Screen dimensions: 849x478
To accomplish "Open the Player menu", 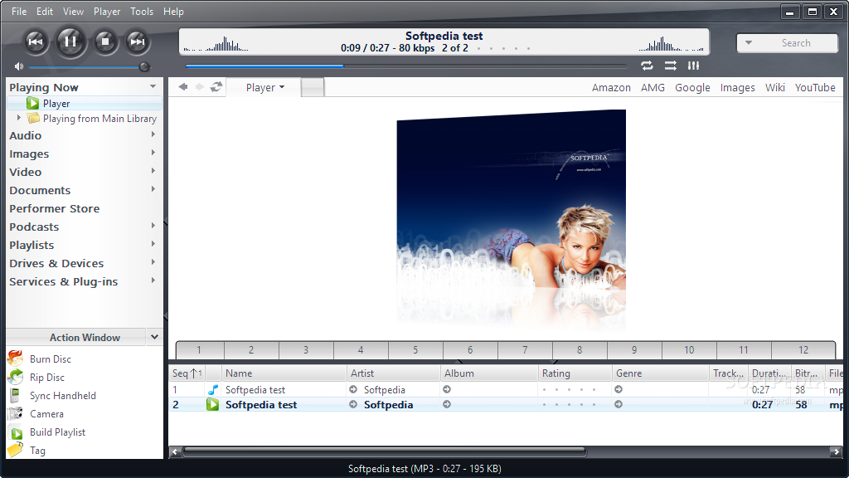I will pos(107,12).
